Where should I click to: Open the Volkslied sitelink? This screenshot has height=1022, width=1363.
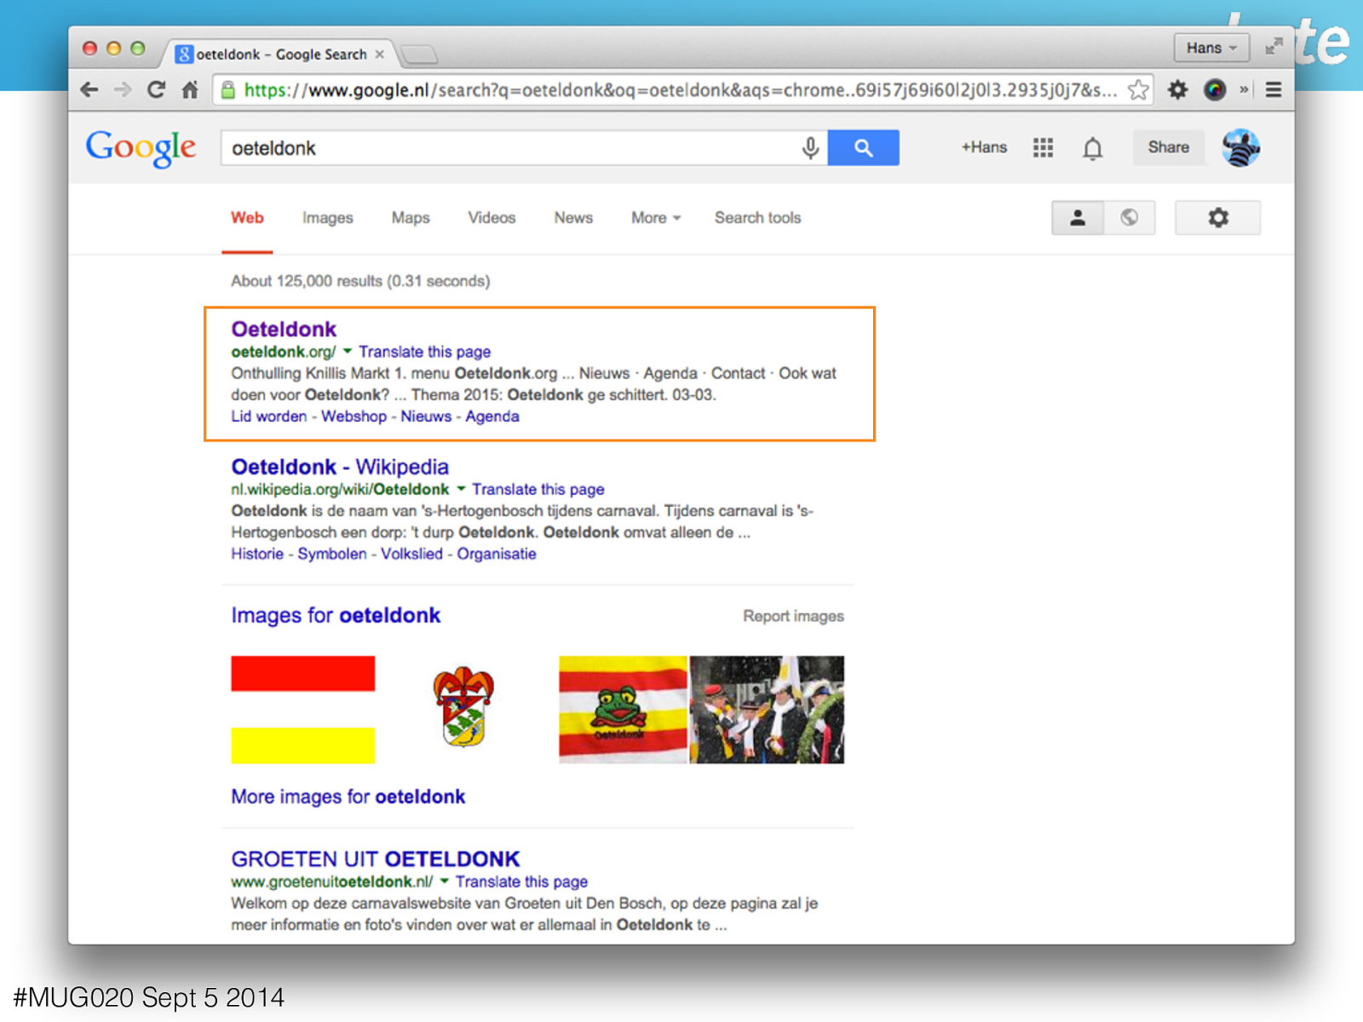411,554
